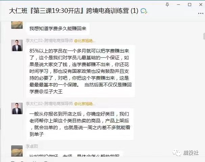Click the chat bubble icon beside group title

(144, 11)
